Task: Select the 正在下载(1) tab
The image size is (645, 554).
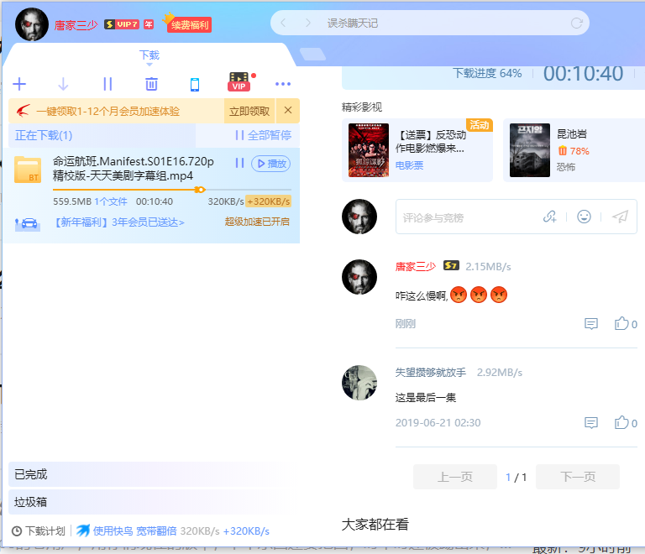Action: (x=44, y=135)
